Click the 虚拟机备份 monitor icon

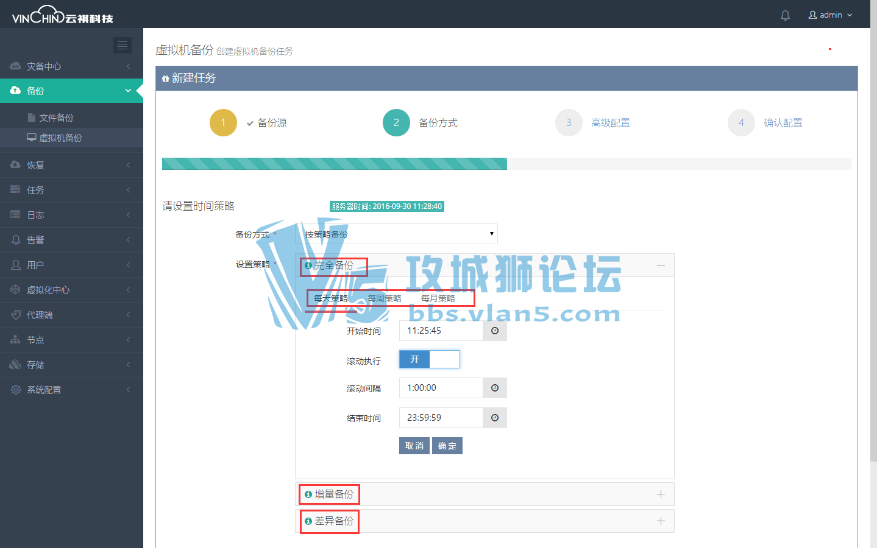[32, 138]
